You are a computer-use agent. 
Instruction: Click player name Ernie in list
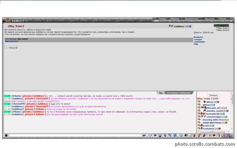coord(205,126)
